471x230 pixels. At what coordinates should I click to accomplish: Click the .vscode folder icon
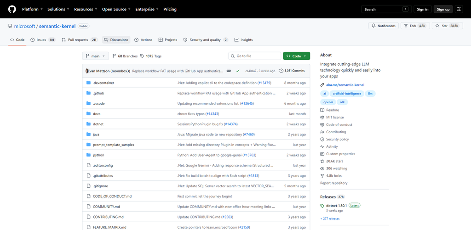coord(88,103)
